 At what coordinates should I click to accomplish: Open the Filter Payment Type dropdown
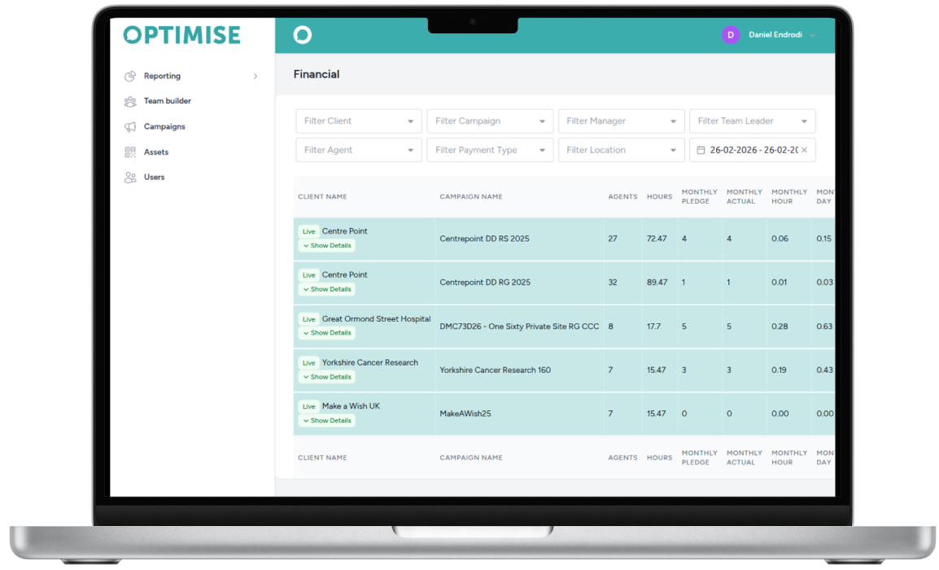click(x=490, y=151)
